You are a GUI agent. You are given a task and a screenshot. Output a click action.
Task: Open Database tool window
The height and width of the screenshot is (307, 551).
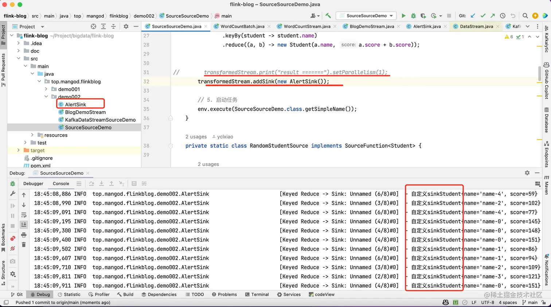point(546,120)
